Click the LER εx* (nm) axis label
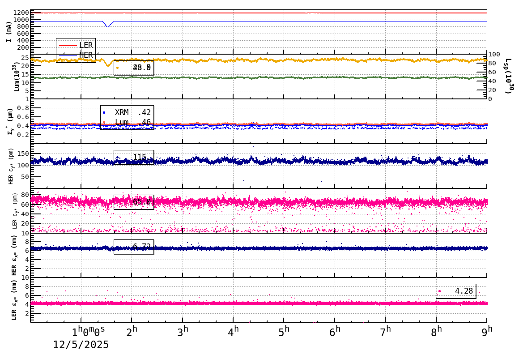Viewport: 519px width, 350px height. pos(15,300)
